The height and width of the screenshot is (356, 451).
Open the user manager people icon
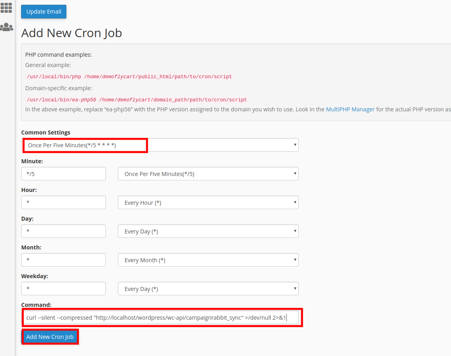[x=6, y=27]
